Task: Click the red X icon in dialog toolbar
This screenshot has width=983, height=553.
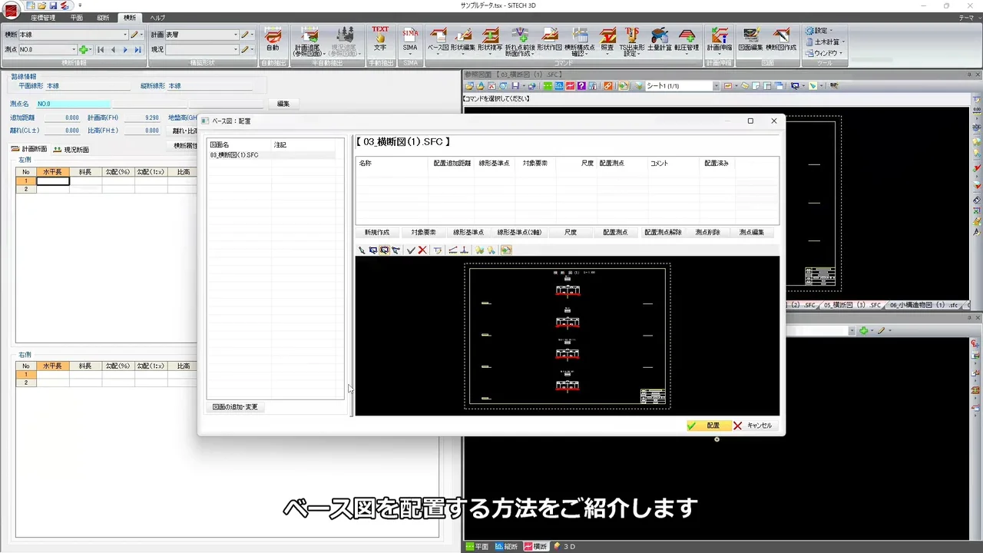Action: (x=422, y=250)
